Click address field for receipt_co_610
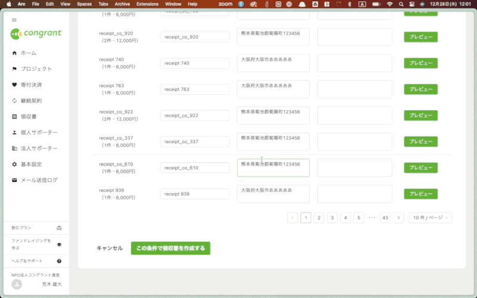The image size is (477, 298). [273, 167]
